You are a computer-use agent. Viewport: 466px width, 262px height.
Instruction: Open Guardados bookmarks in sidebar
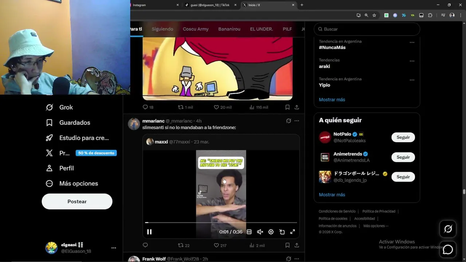pyautogui.click(x=68, y=123)
